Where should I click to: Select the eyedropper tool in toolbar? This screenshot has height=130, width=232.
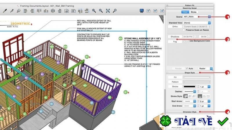(4, 11)
